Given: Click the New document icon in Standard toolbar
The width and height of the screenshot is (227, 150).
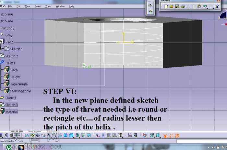Looking at the screenshot, I should click(166, 6).
